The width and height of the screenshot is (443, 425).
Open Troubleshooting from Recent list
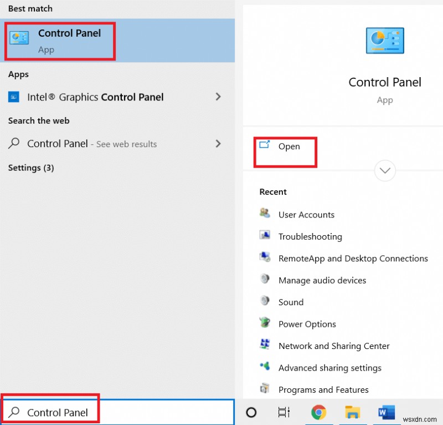tap(310, 236)
